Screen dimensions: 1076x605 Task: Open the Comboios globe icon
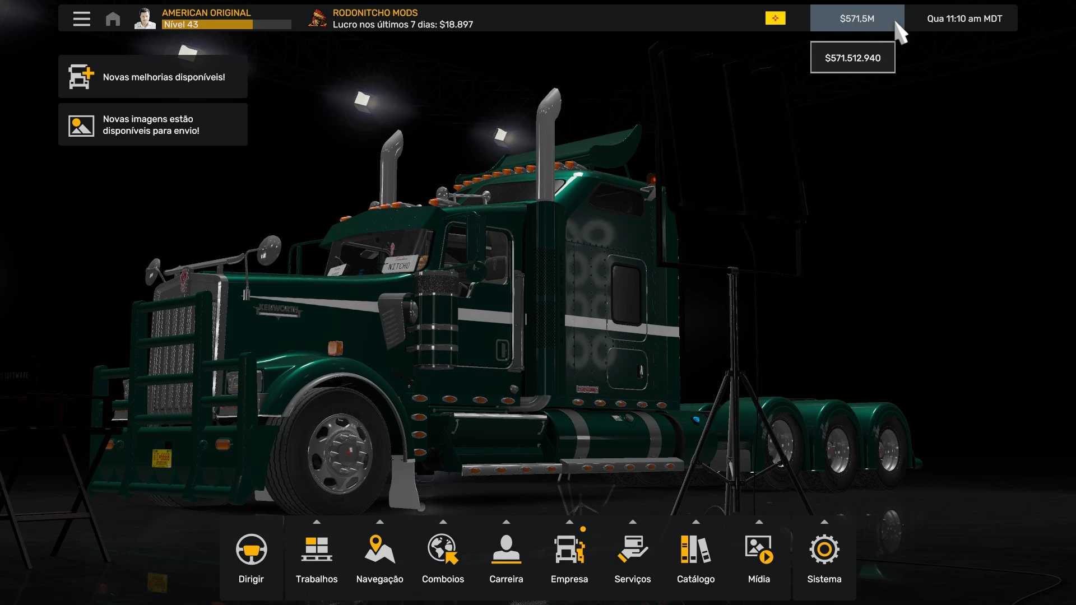443,550
